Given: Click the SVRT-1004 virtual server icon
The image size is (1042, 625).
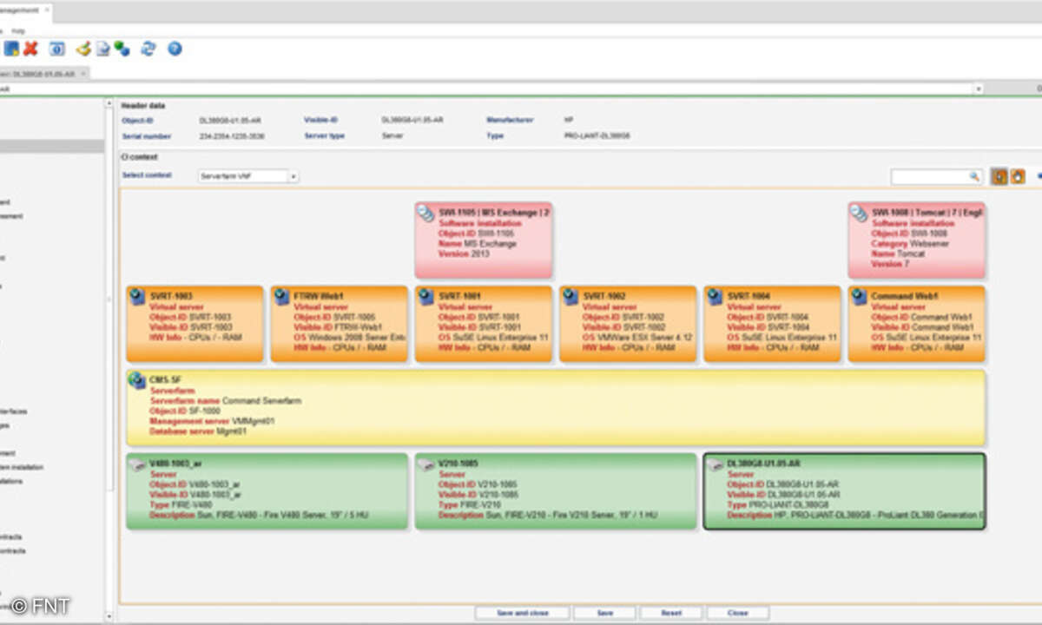Looking at the screenshot, I should coord(714,297).
